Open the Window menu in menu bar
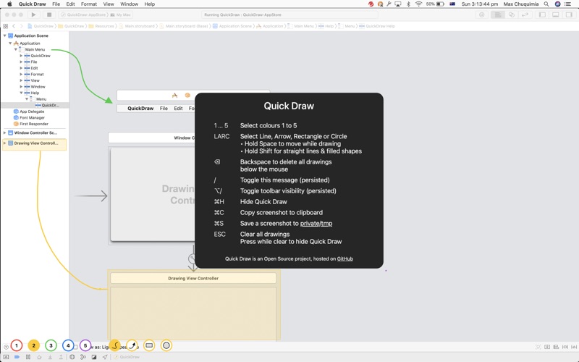 (130, 4)
